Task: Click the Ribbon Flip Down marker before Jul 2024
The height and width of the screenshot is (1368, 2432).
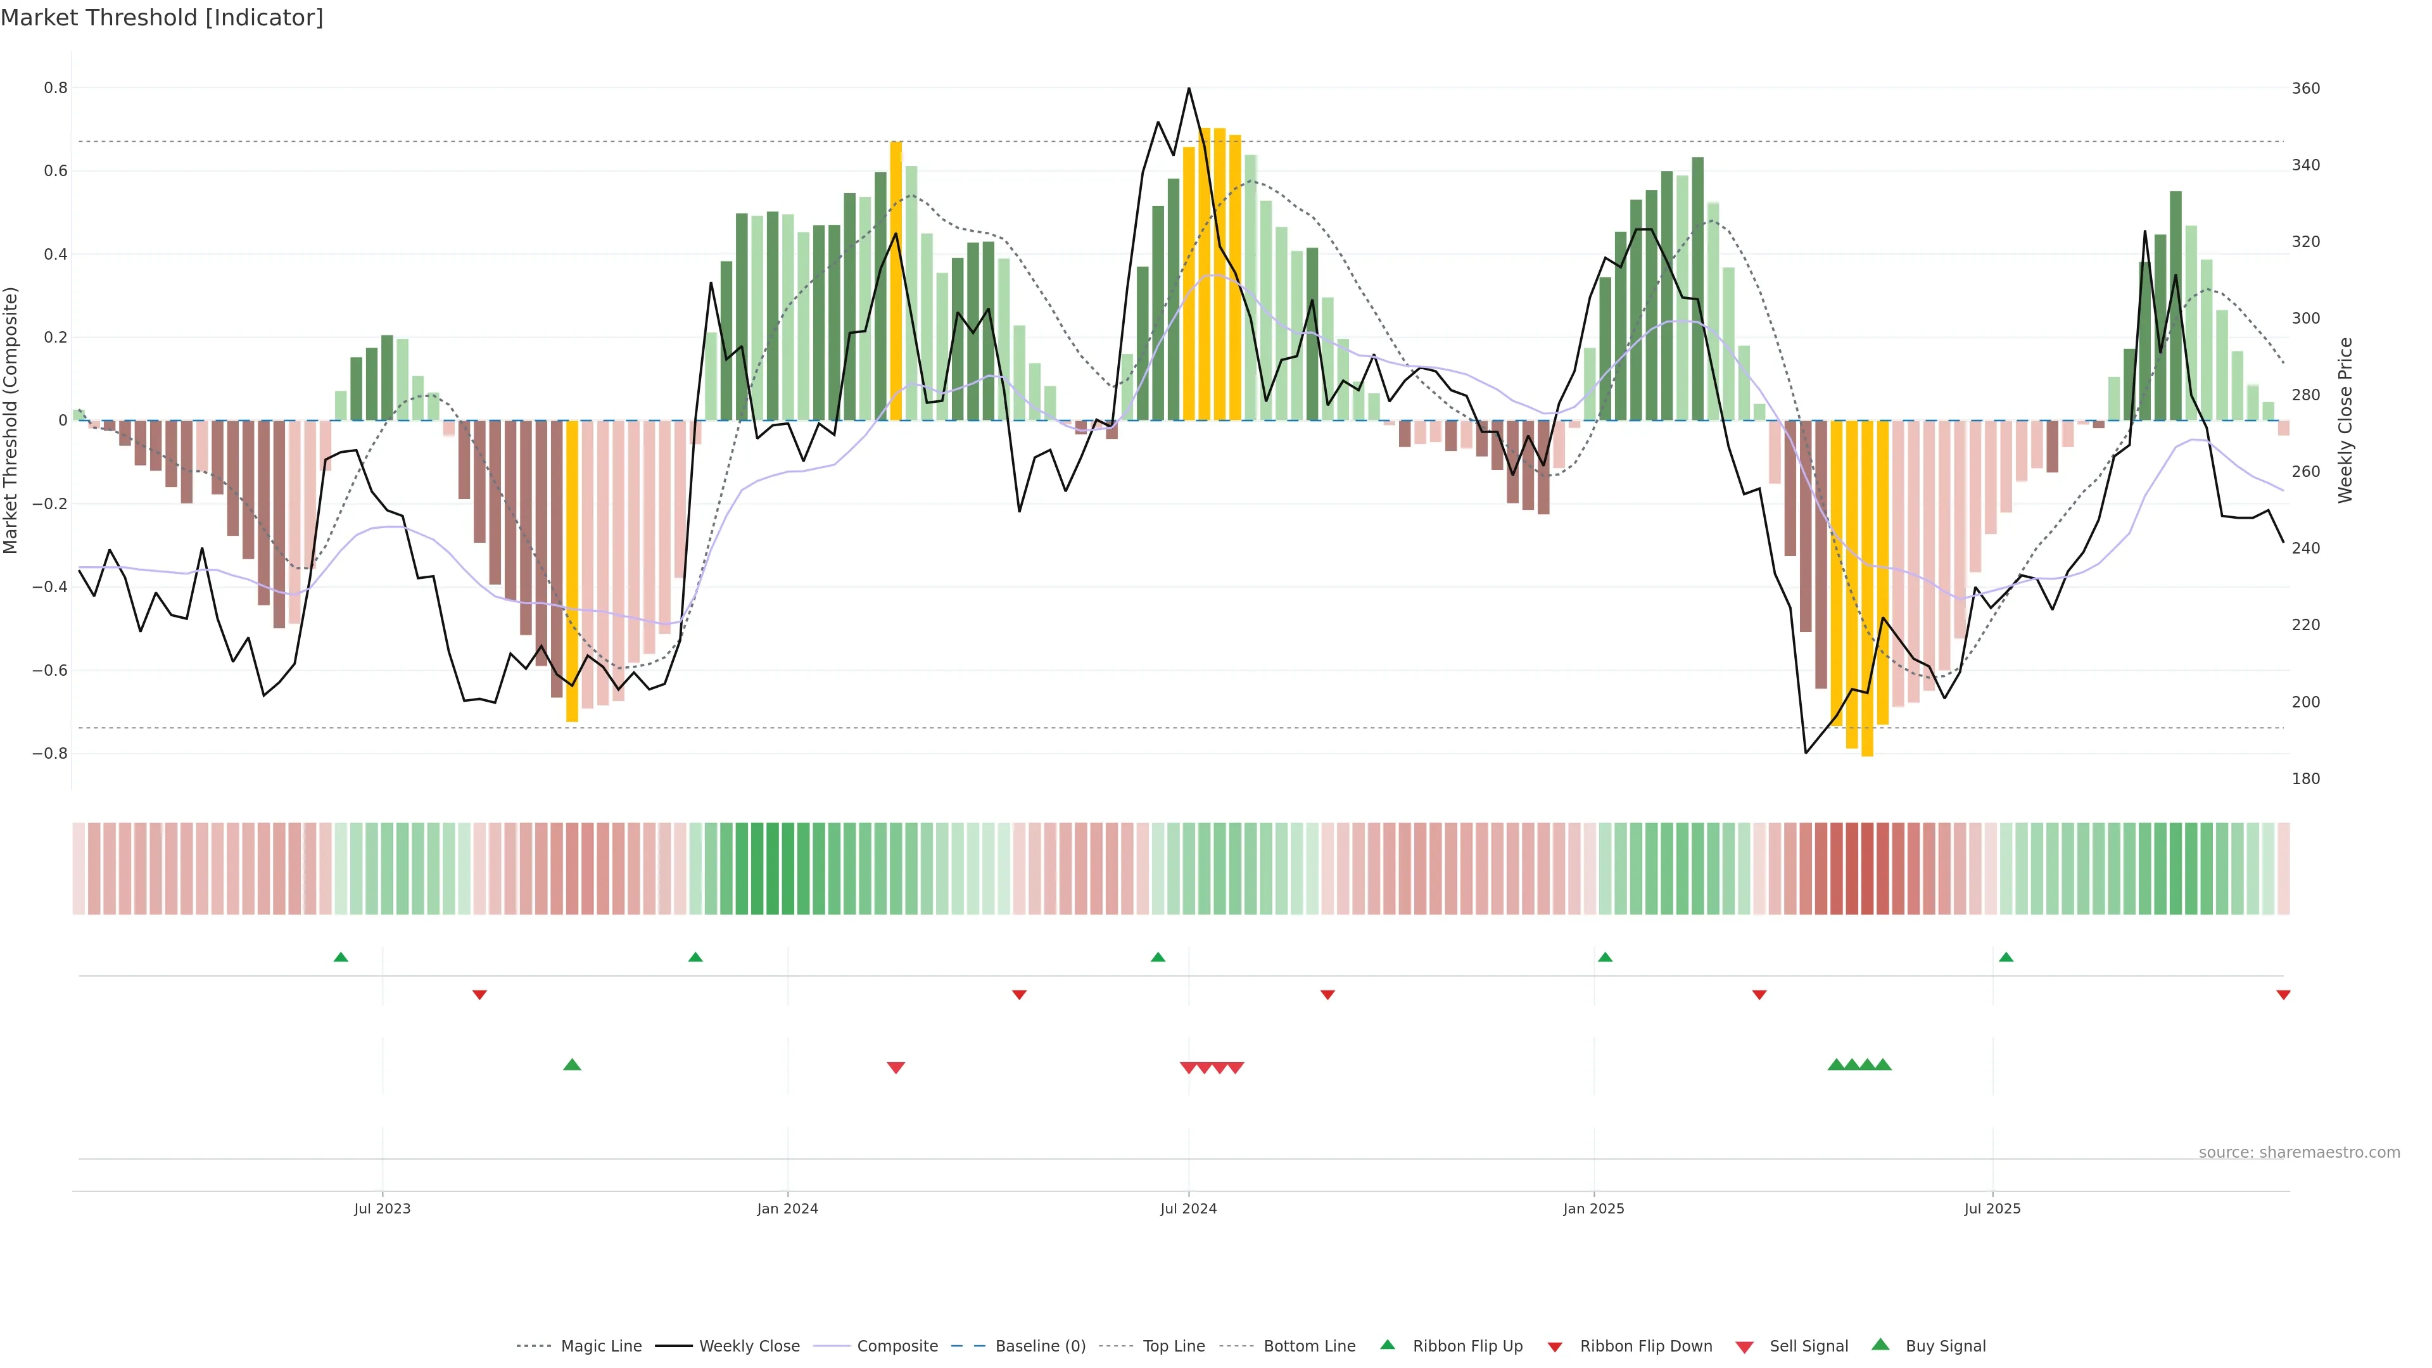Action: (1018, 995)
